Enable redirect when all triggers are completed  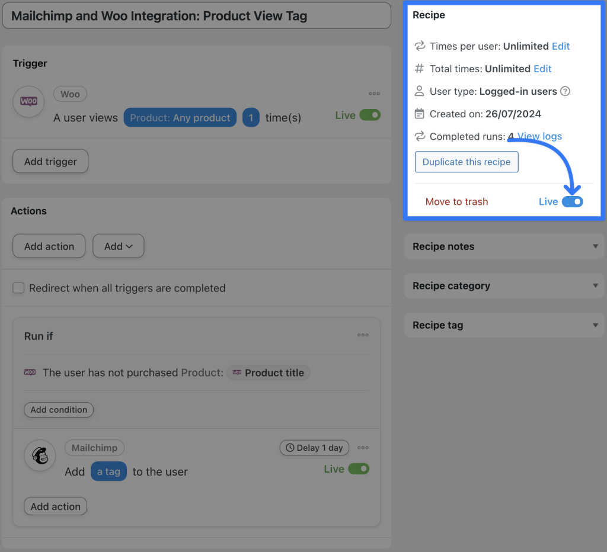18,288
